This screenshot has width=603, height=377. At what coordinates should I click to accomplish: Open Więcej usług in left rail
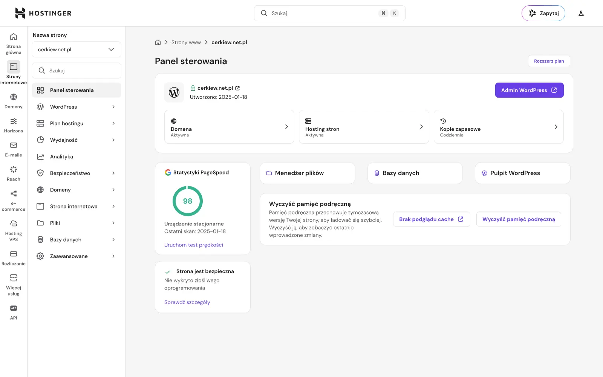pos(14,285)
